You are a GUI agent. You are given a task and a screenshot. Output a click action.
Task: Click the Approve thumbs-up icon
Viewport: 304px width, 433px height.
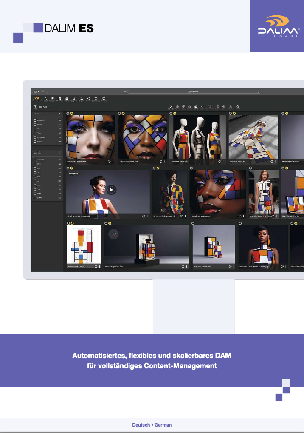(177, 107)
